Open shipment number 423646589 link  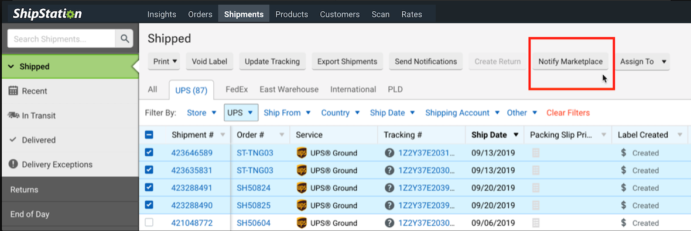pyautogui.click(x=191, y=153)
